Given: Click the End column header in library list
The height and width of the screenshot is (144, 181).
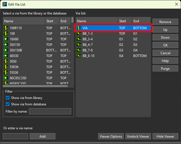Looking at the screenshot, I should (65, 21).
